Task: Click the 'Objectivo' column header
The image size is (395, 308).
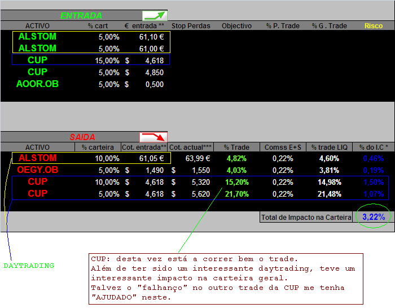Action: (x=236, y=26)
